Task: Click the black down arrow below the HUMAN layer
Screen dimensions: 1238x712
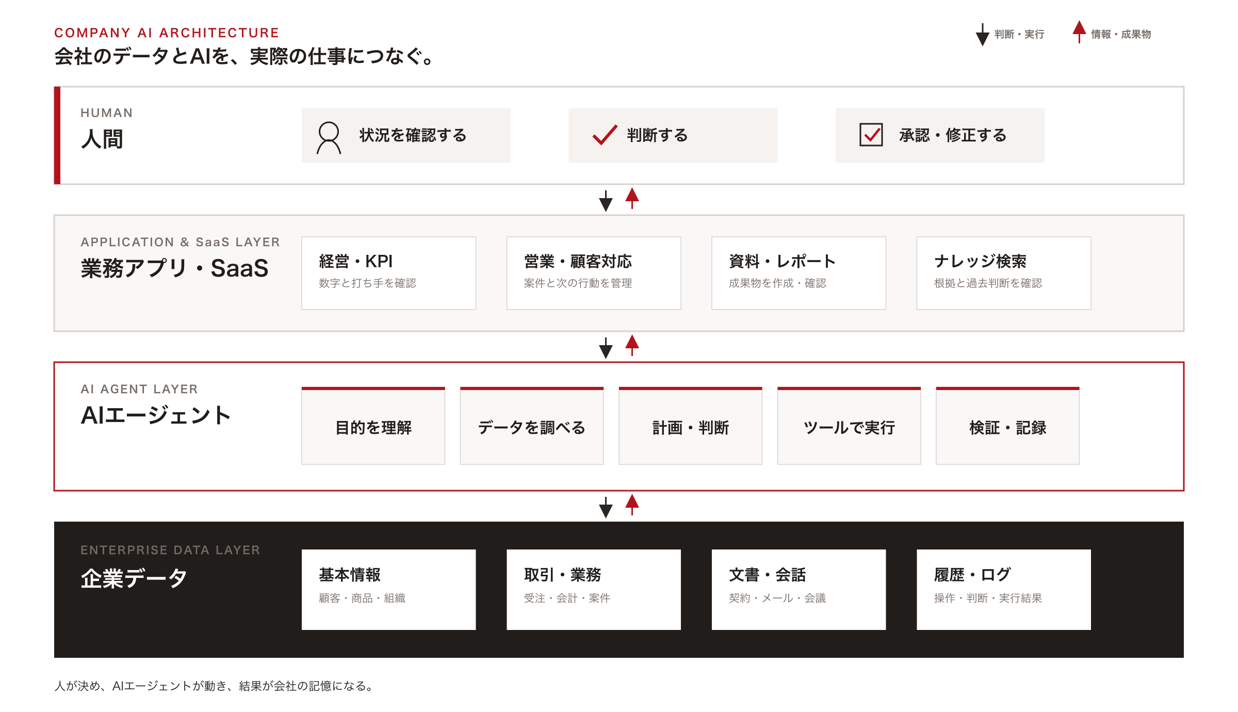Action: (x=606, y=201)
